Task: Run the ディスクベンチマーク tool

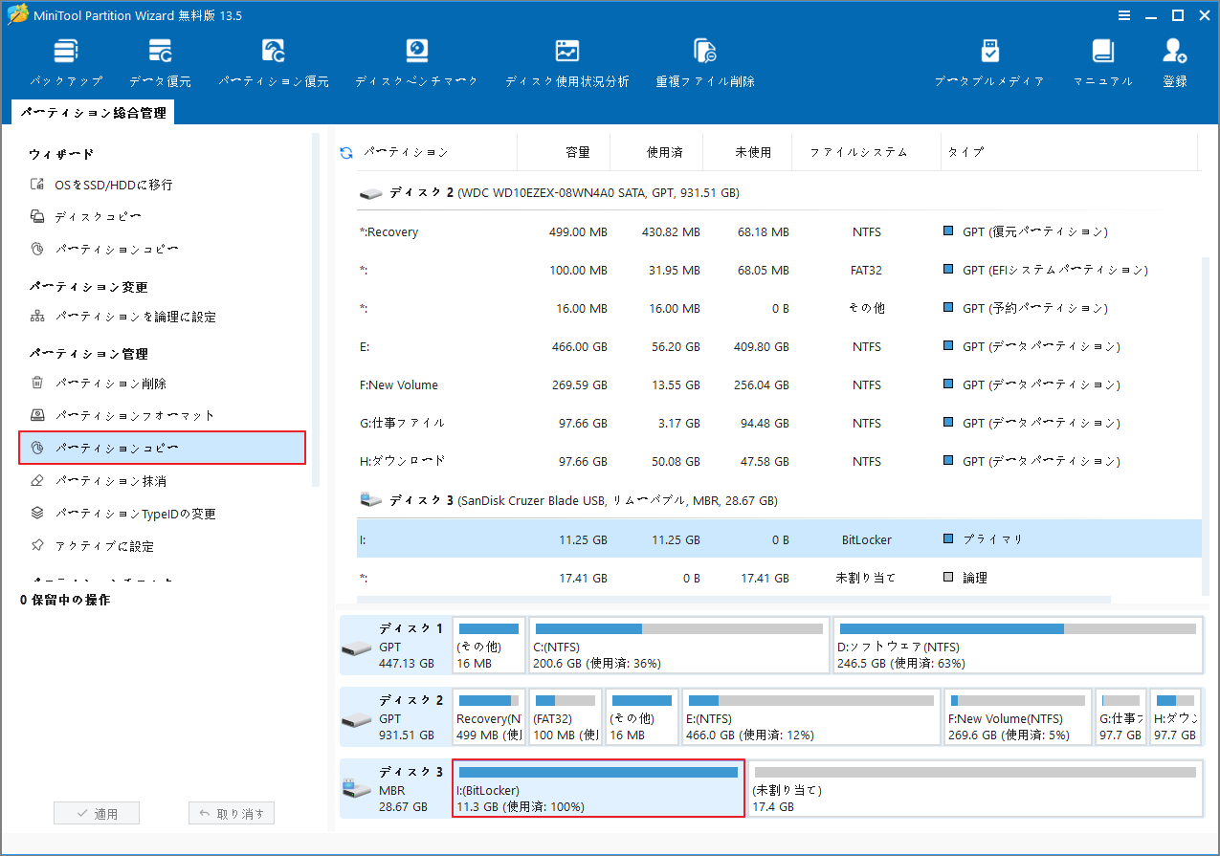Action: [x=416, y=57]
